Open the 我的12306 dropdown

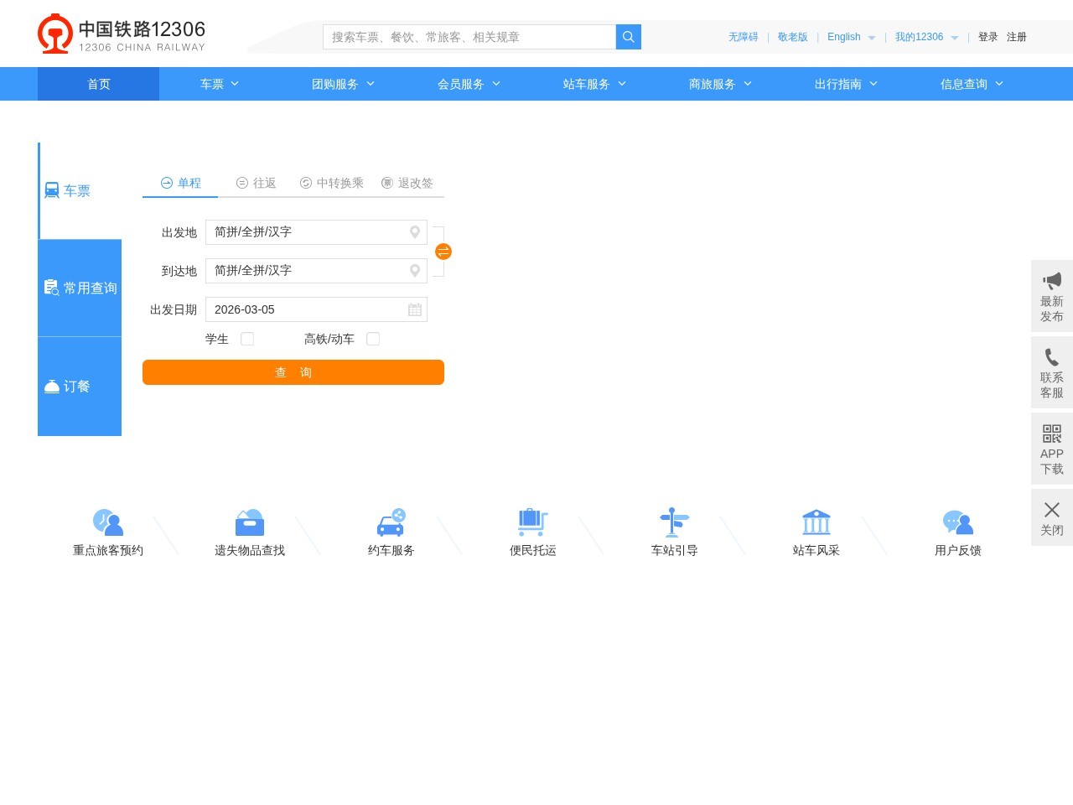(x=925, y=37)
